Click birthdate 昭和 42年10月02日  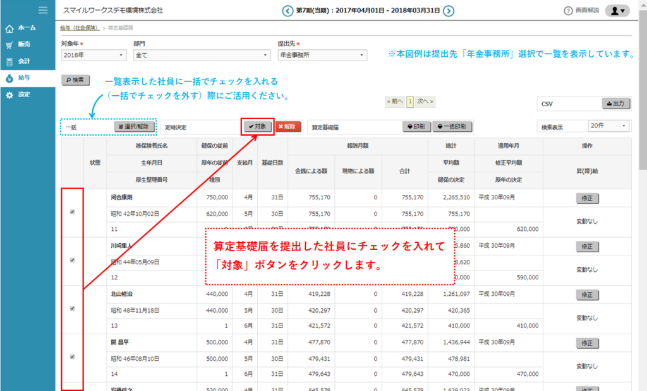click(x=135, y=214)
